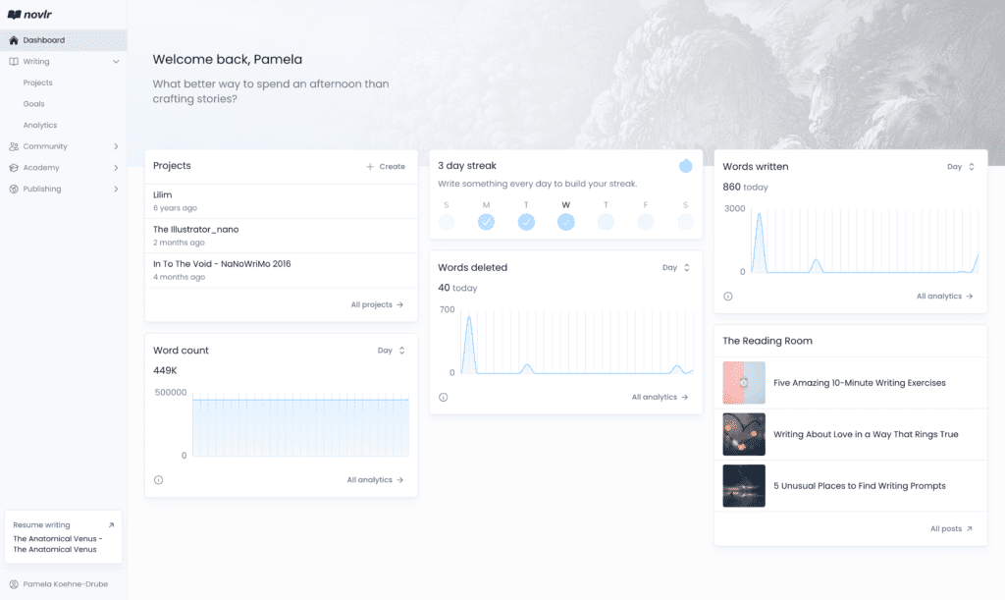Click the Word count bar chart
The height and width of the screenshot is (600, 1005).
click(x=300, y=424)
